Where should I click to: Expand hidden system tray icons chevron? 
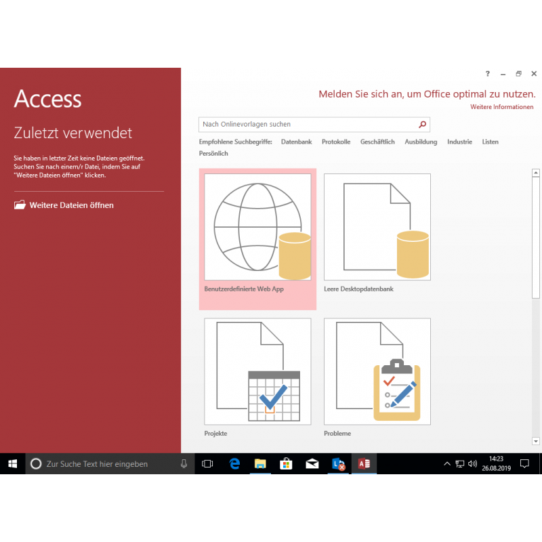[446, 464]
